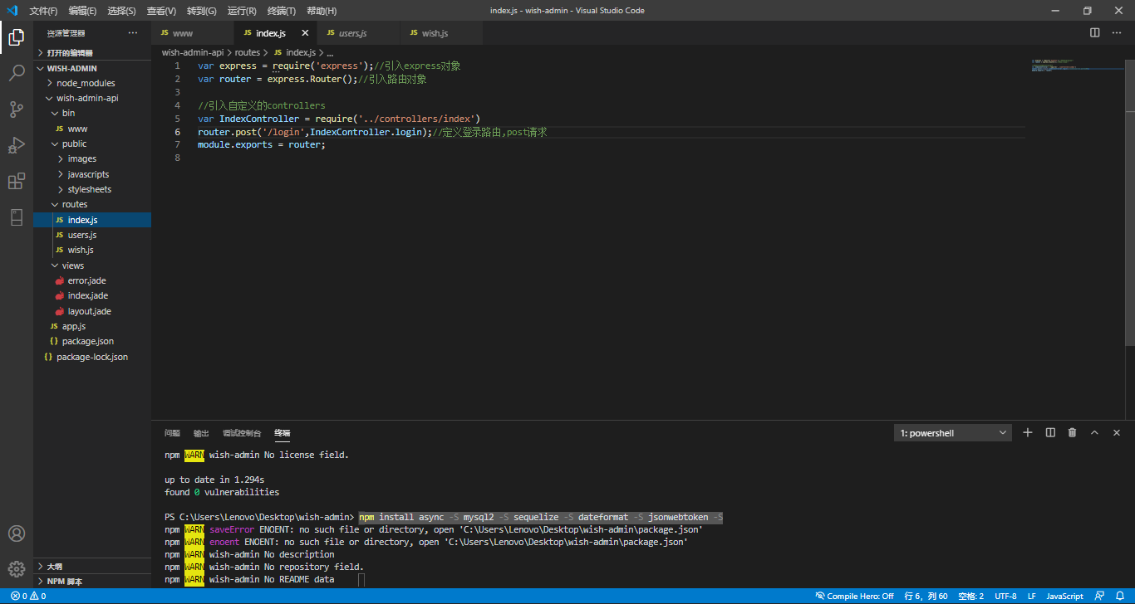Open the 运行(R) menu
This screenshot has width=1135, height=604.
[x=242, y=11]
